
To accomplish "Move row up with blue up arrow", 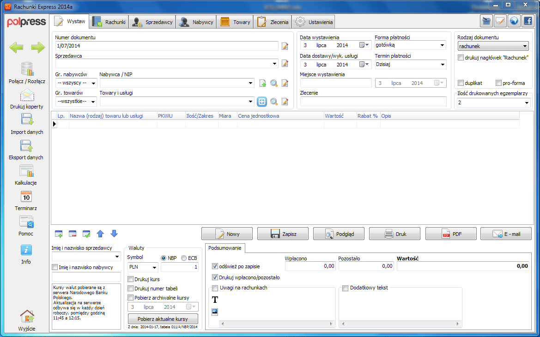I will click(100, 234).
